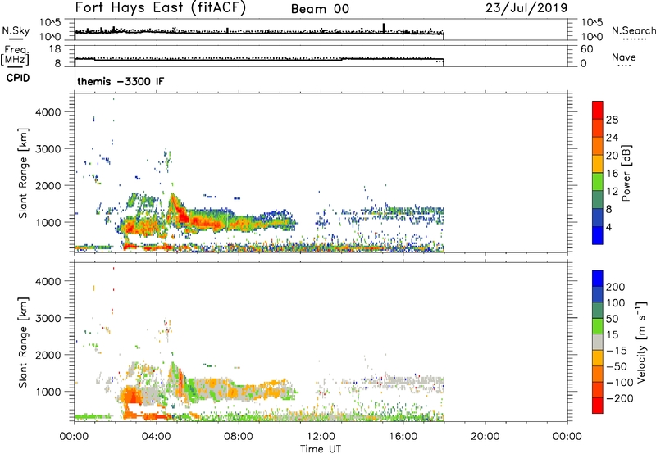Click the velocity colorbar tick '-200'
Image resolution: width=656 pixels, height=454 pixels.
(x=620, y=398)
